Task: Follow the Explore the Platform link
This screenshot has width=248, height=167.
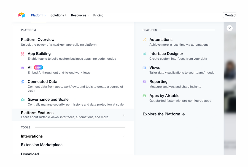Action: 164,114
